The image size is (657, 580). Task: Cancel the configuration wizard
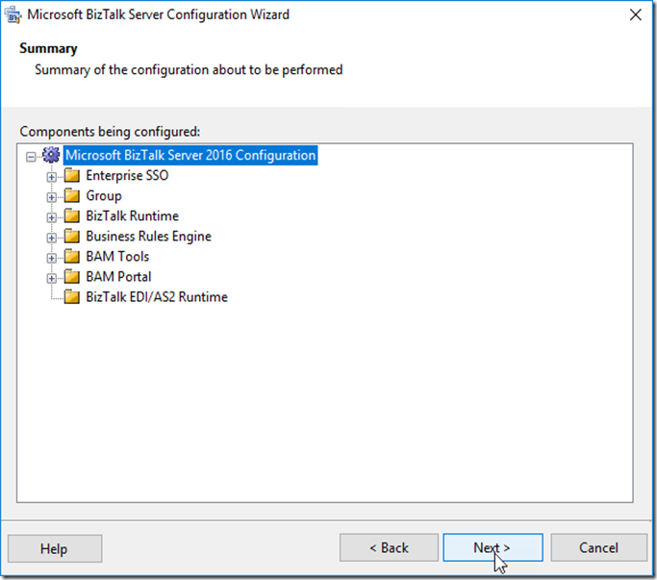pyautogui.click(x=598, y=547)
